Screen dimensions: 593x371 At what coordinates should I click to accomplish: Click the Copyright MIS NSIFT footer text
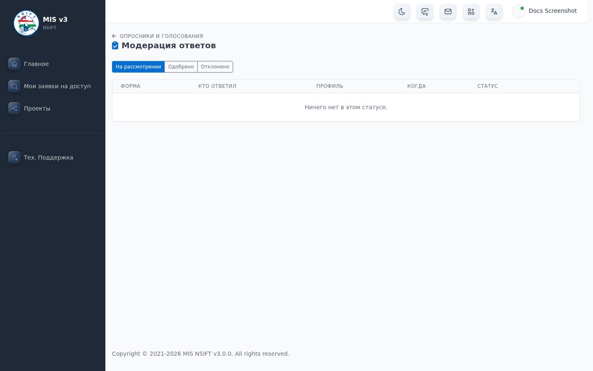(201, 354)
